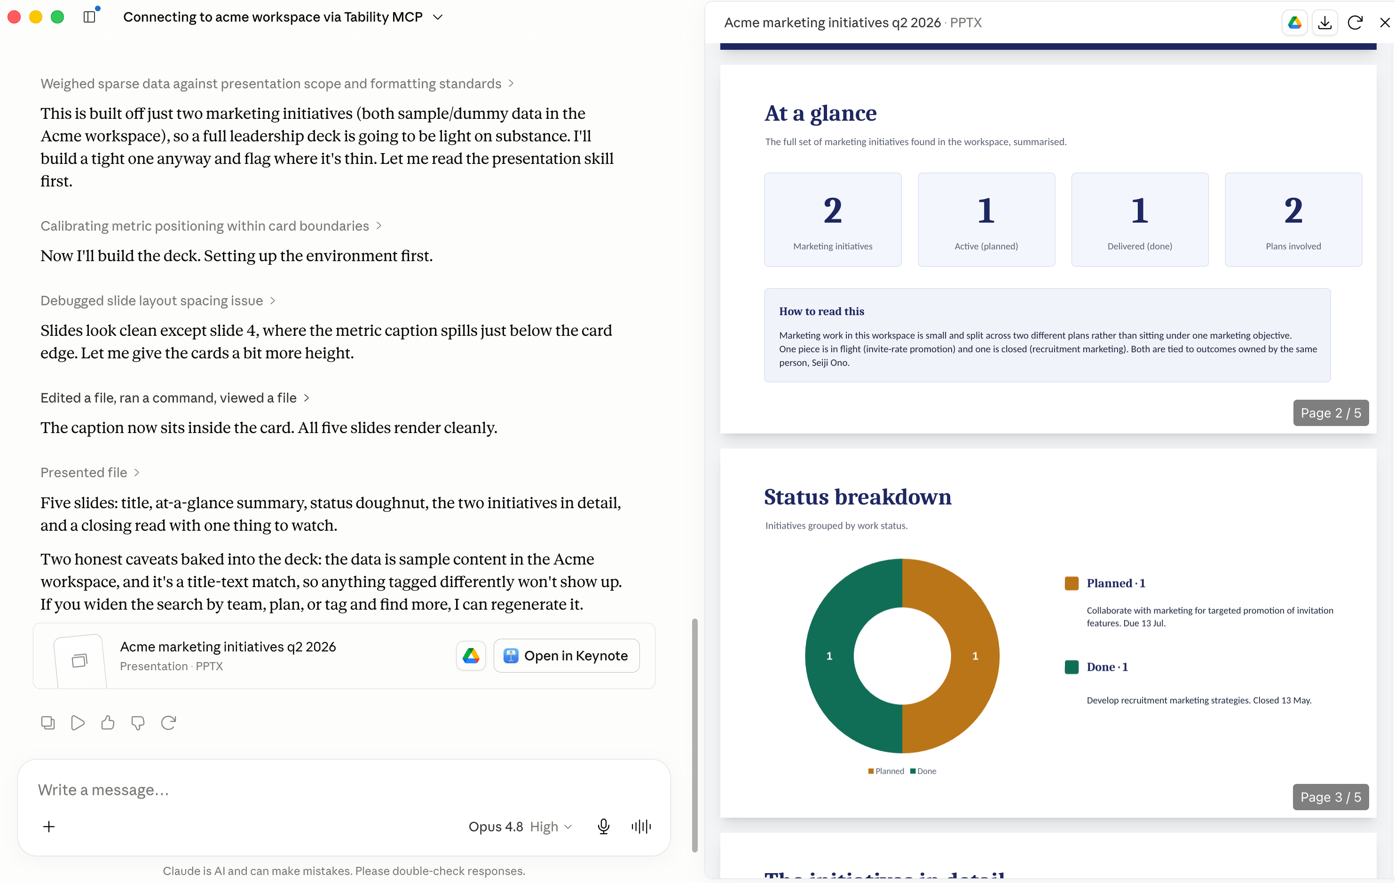The image size is (1395, 883).
Task: Focus the 'Write a message' input field
Action: coord(344,790)
